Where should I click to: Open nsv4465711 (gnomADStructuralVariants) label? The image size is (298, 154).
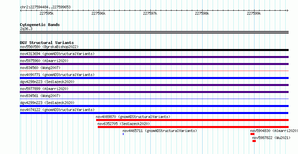(160, 131)
